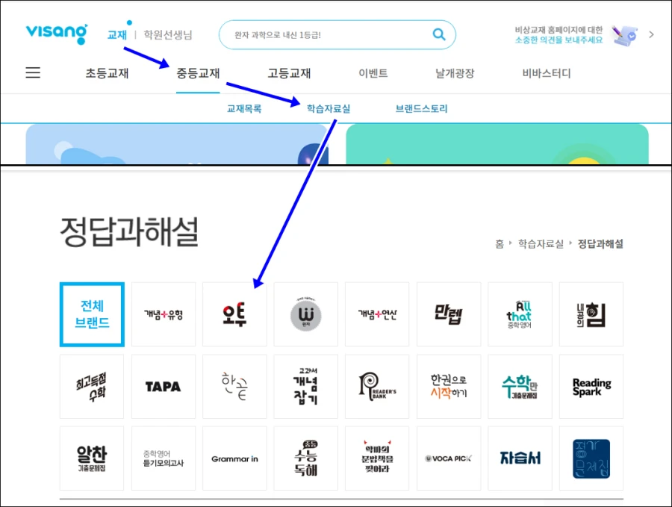Viewport: 672px width, 507px height.
Task: Switch to the 교재 site tab
Action: (117, 34)
